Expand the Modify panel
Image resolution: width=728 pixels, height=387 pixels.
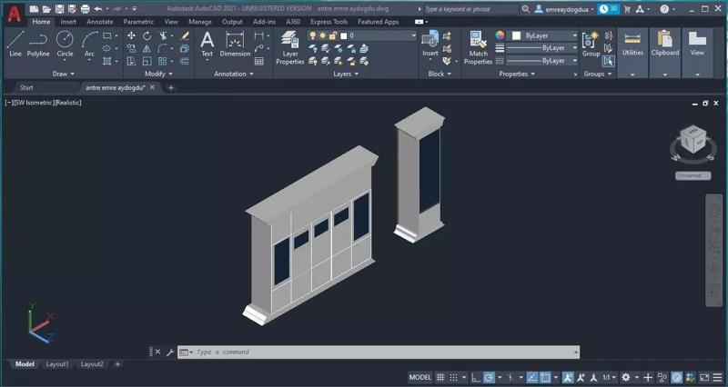(x=158, y=74)
